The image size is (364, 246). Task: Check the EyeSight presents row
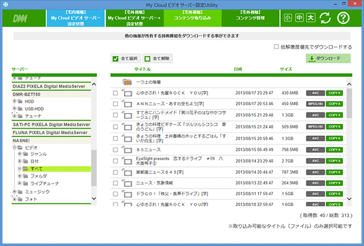click(x=115, y=161)
